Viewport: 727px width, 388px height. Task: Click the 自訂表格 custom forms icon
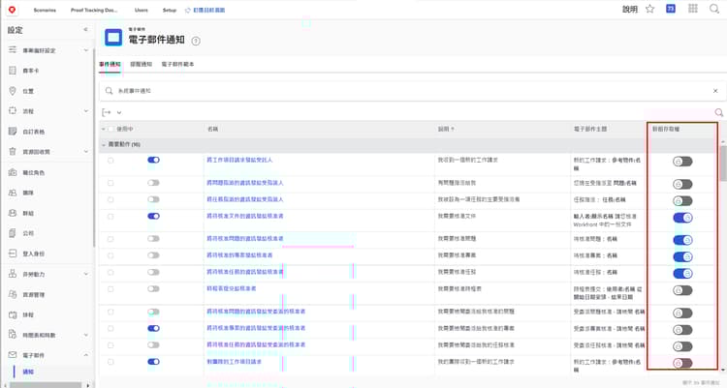pos(13,132)
